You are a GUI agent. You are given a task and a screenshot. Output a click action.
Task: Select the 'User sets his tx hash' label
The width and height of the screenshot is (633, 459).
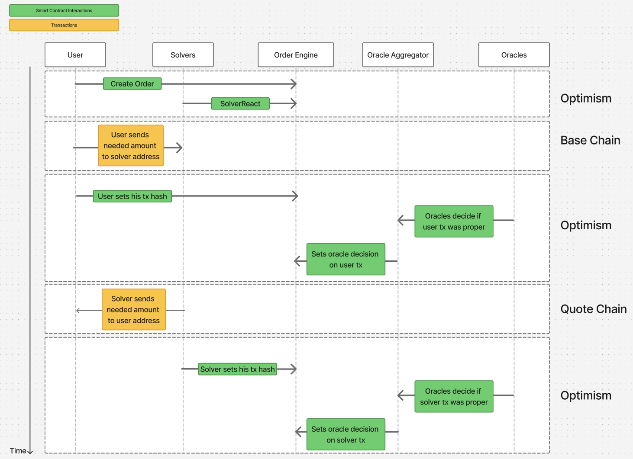(x=132, y=196)
